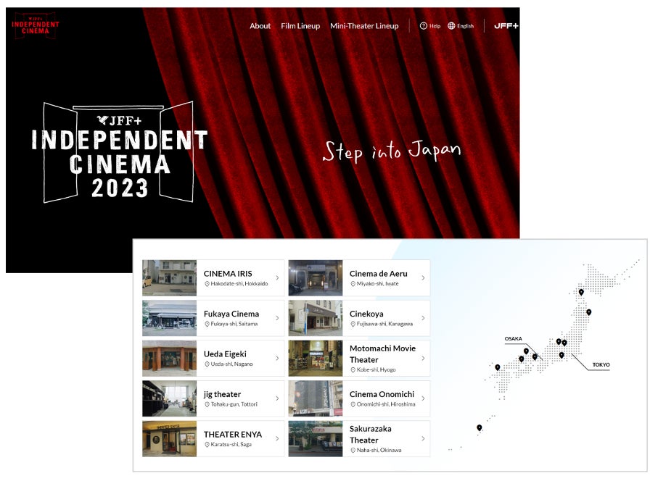Viewport: 650px width, 481px height.
Task: Click location pin beside Onomichi-shi, Hiroshima
Action: (x=353, y=404)
